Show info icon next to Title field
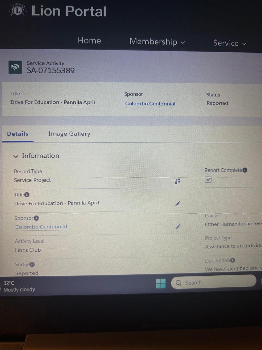The image size is (262, 350). click(x=27, y=195)
